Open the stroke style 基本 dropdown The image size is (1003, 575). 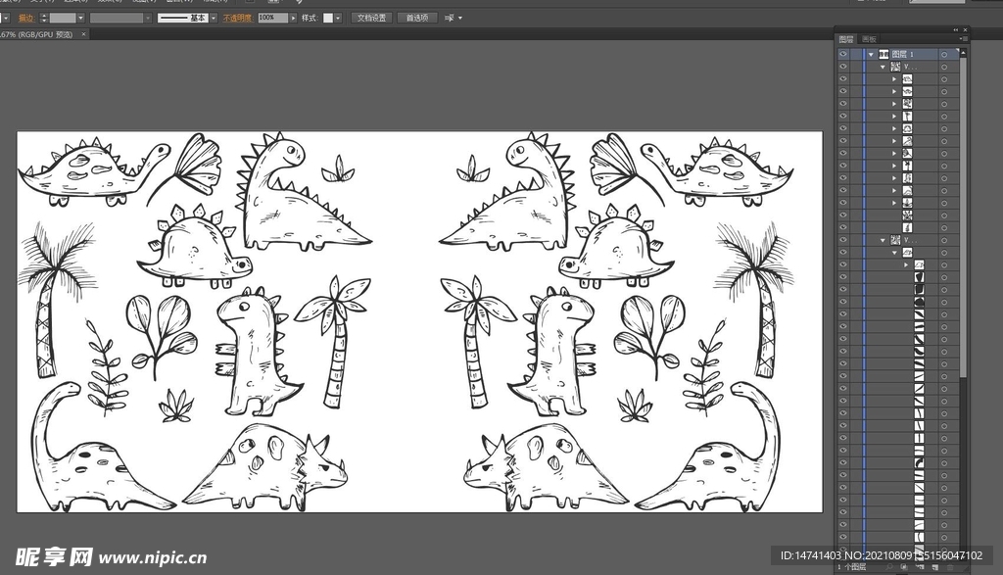point(212,18)
